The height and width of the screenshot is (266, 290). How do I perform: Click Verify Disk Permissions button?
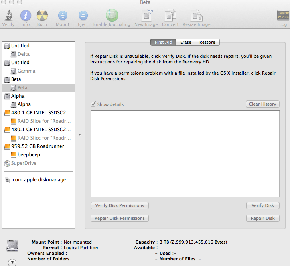[x=120, y=205]
